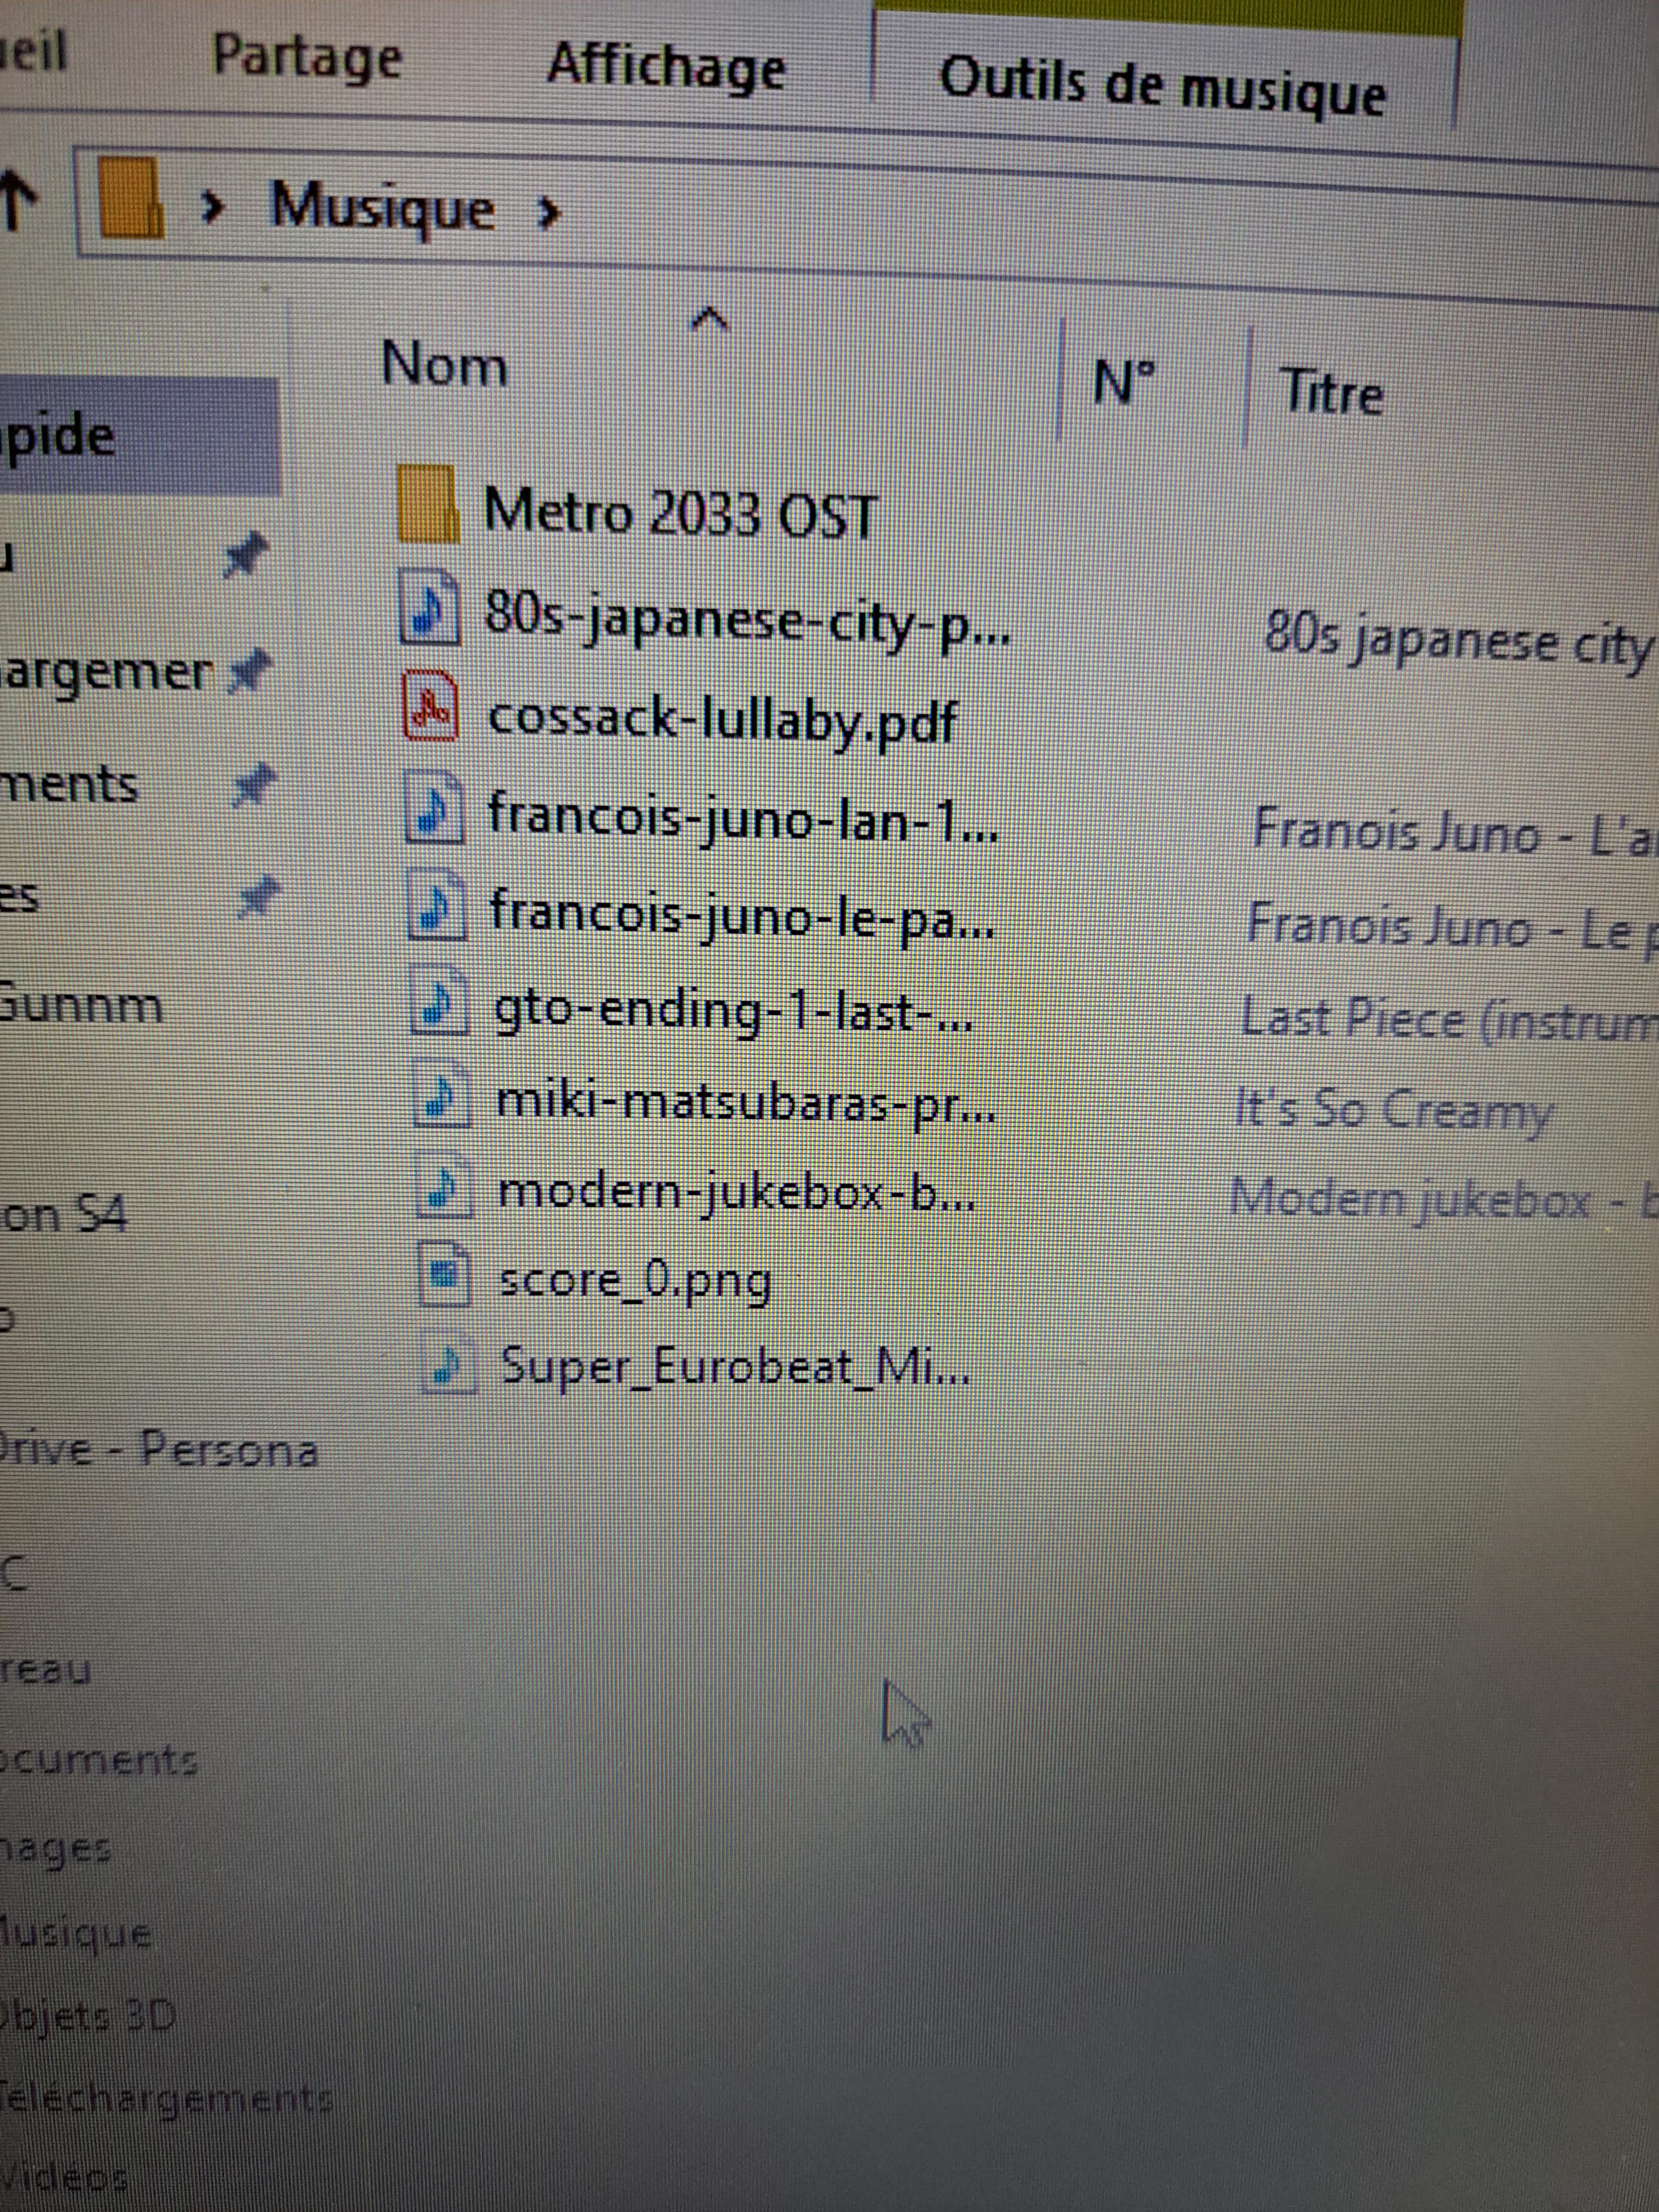Screen dimensions: 1659x2212
Task: Click pin icon under the 'pide' item
Action: pos(245,555)
